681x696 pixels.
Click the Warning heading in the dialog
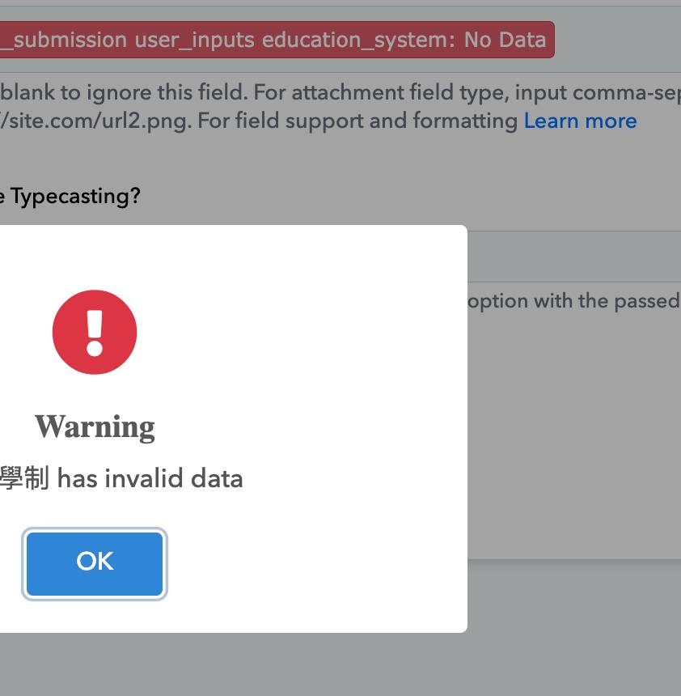coord(95,427)
